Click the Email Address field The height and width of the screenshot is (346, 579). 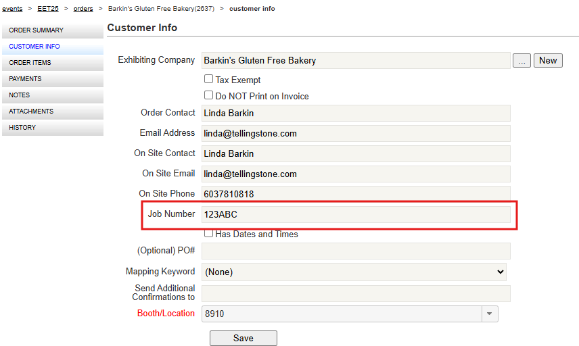coord(356,134)
